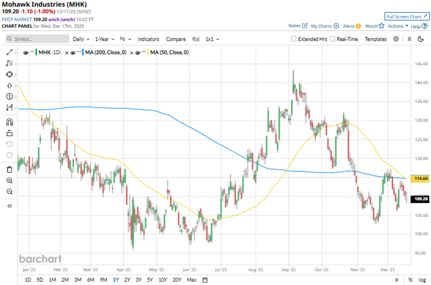Screen dimensions: 431x285
Task: Open the numbered label tool
Action: tap(9, 97)
